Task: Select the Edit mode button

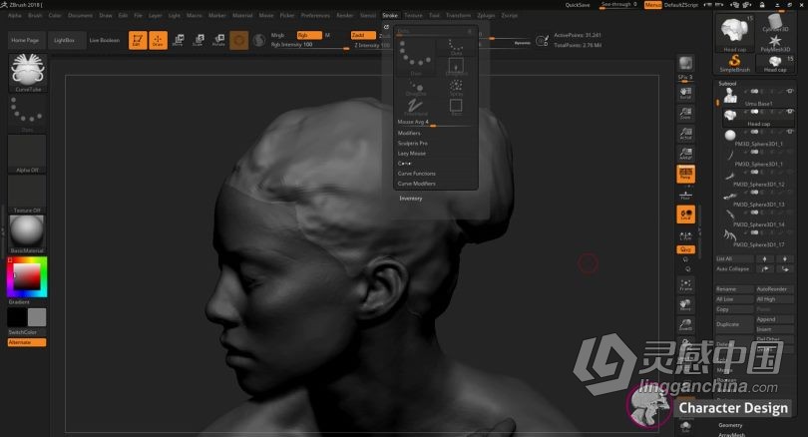Action: pyautogui.click(x=137, y=40)
